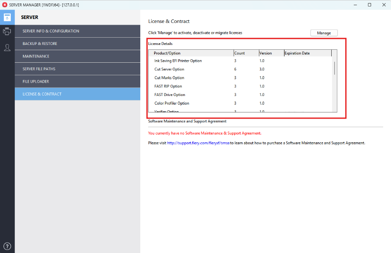Open the Server section icon in the sidebar

click(7, 17)
